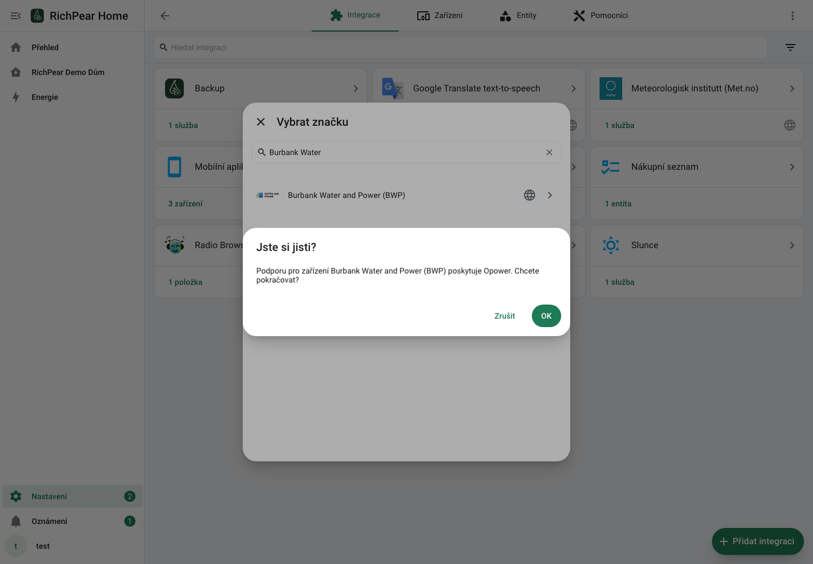
Task: Click the Nákupní seznam checklist icon
Action: pyautogui.click(x=611, y=167)
